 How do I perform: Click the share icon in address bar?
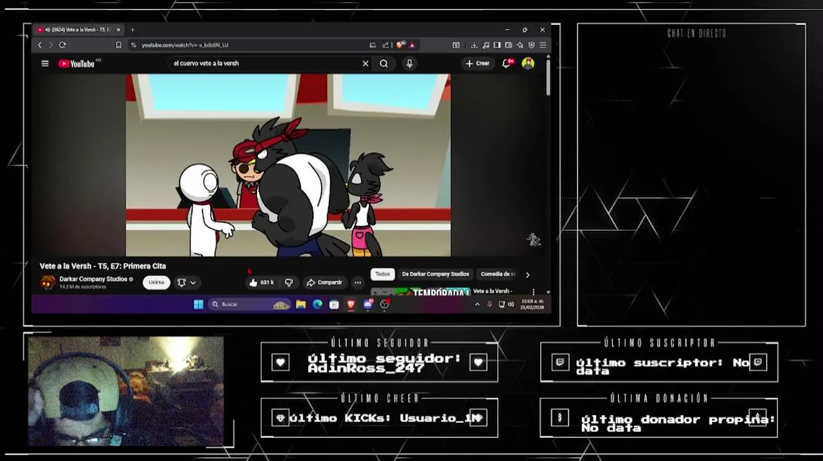(x=385, y=45)
